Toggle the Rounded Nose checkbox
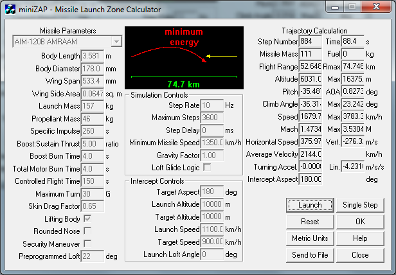The width and height of the screenshot is (396, 275). [x=87, y=231]
